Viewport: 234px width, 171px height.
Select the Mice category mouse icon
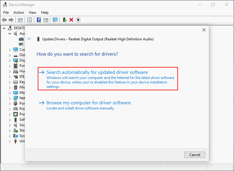[x=16, y=87]
